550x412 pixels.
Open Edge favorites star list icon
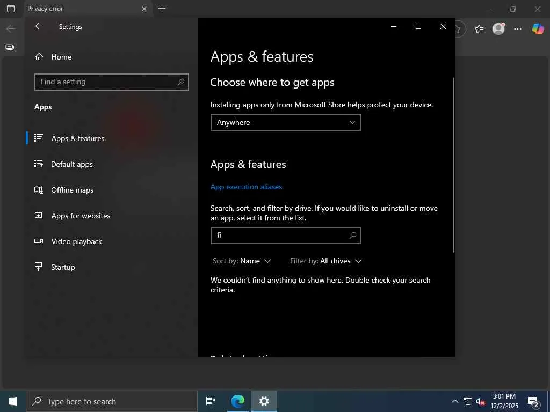click(x=479, y=29)
